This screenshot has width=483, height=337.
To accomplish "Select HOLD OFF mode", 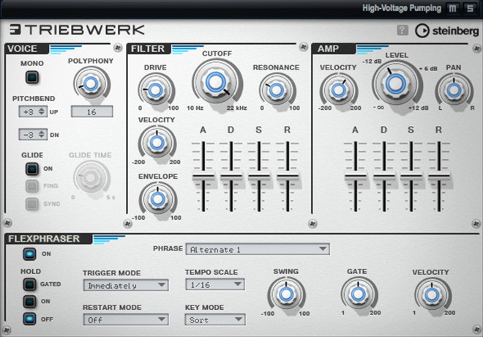I will [x=29, y=319].
